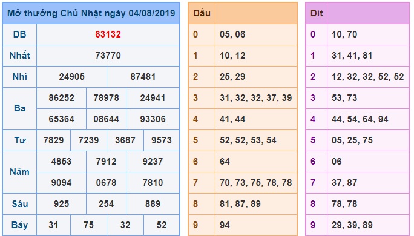
Task: Click the 'Đít' column header
Action: pos(317,13)
